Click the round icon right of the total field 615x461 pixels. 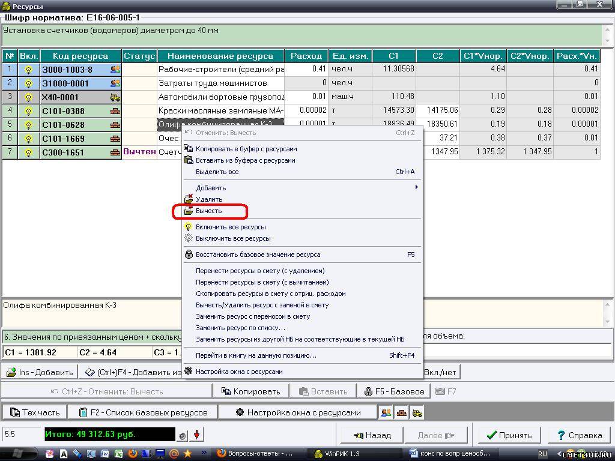[x=182, y=435]
